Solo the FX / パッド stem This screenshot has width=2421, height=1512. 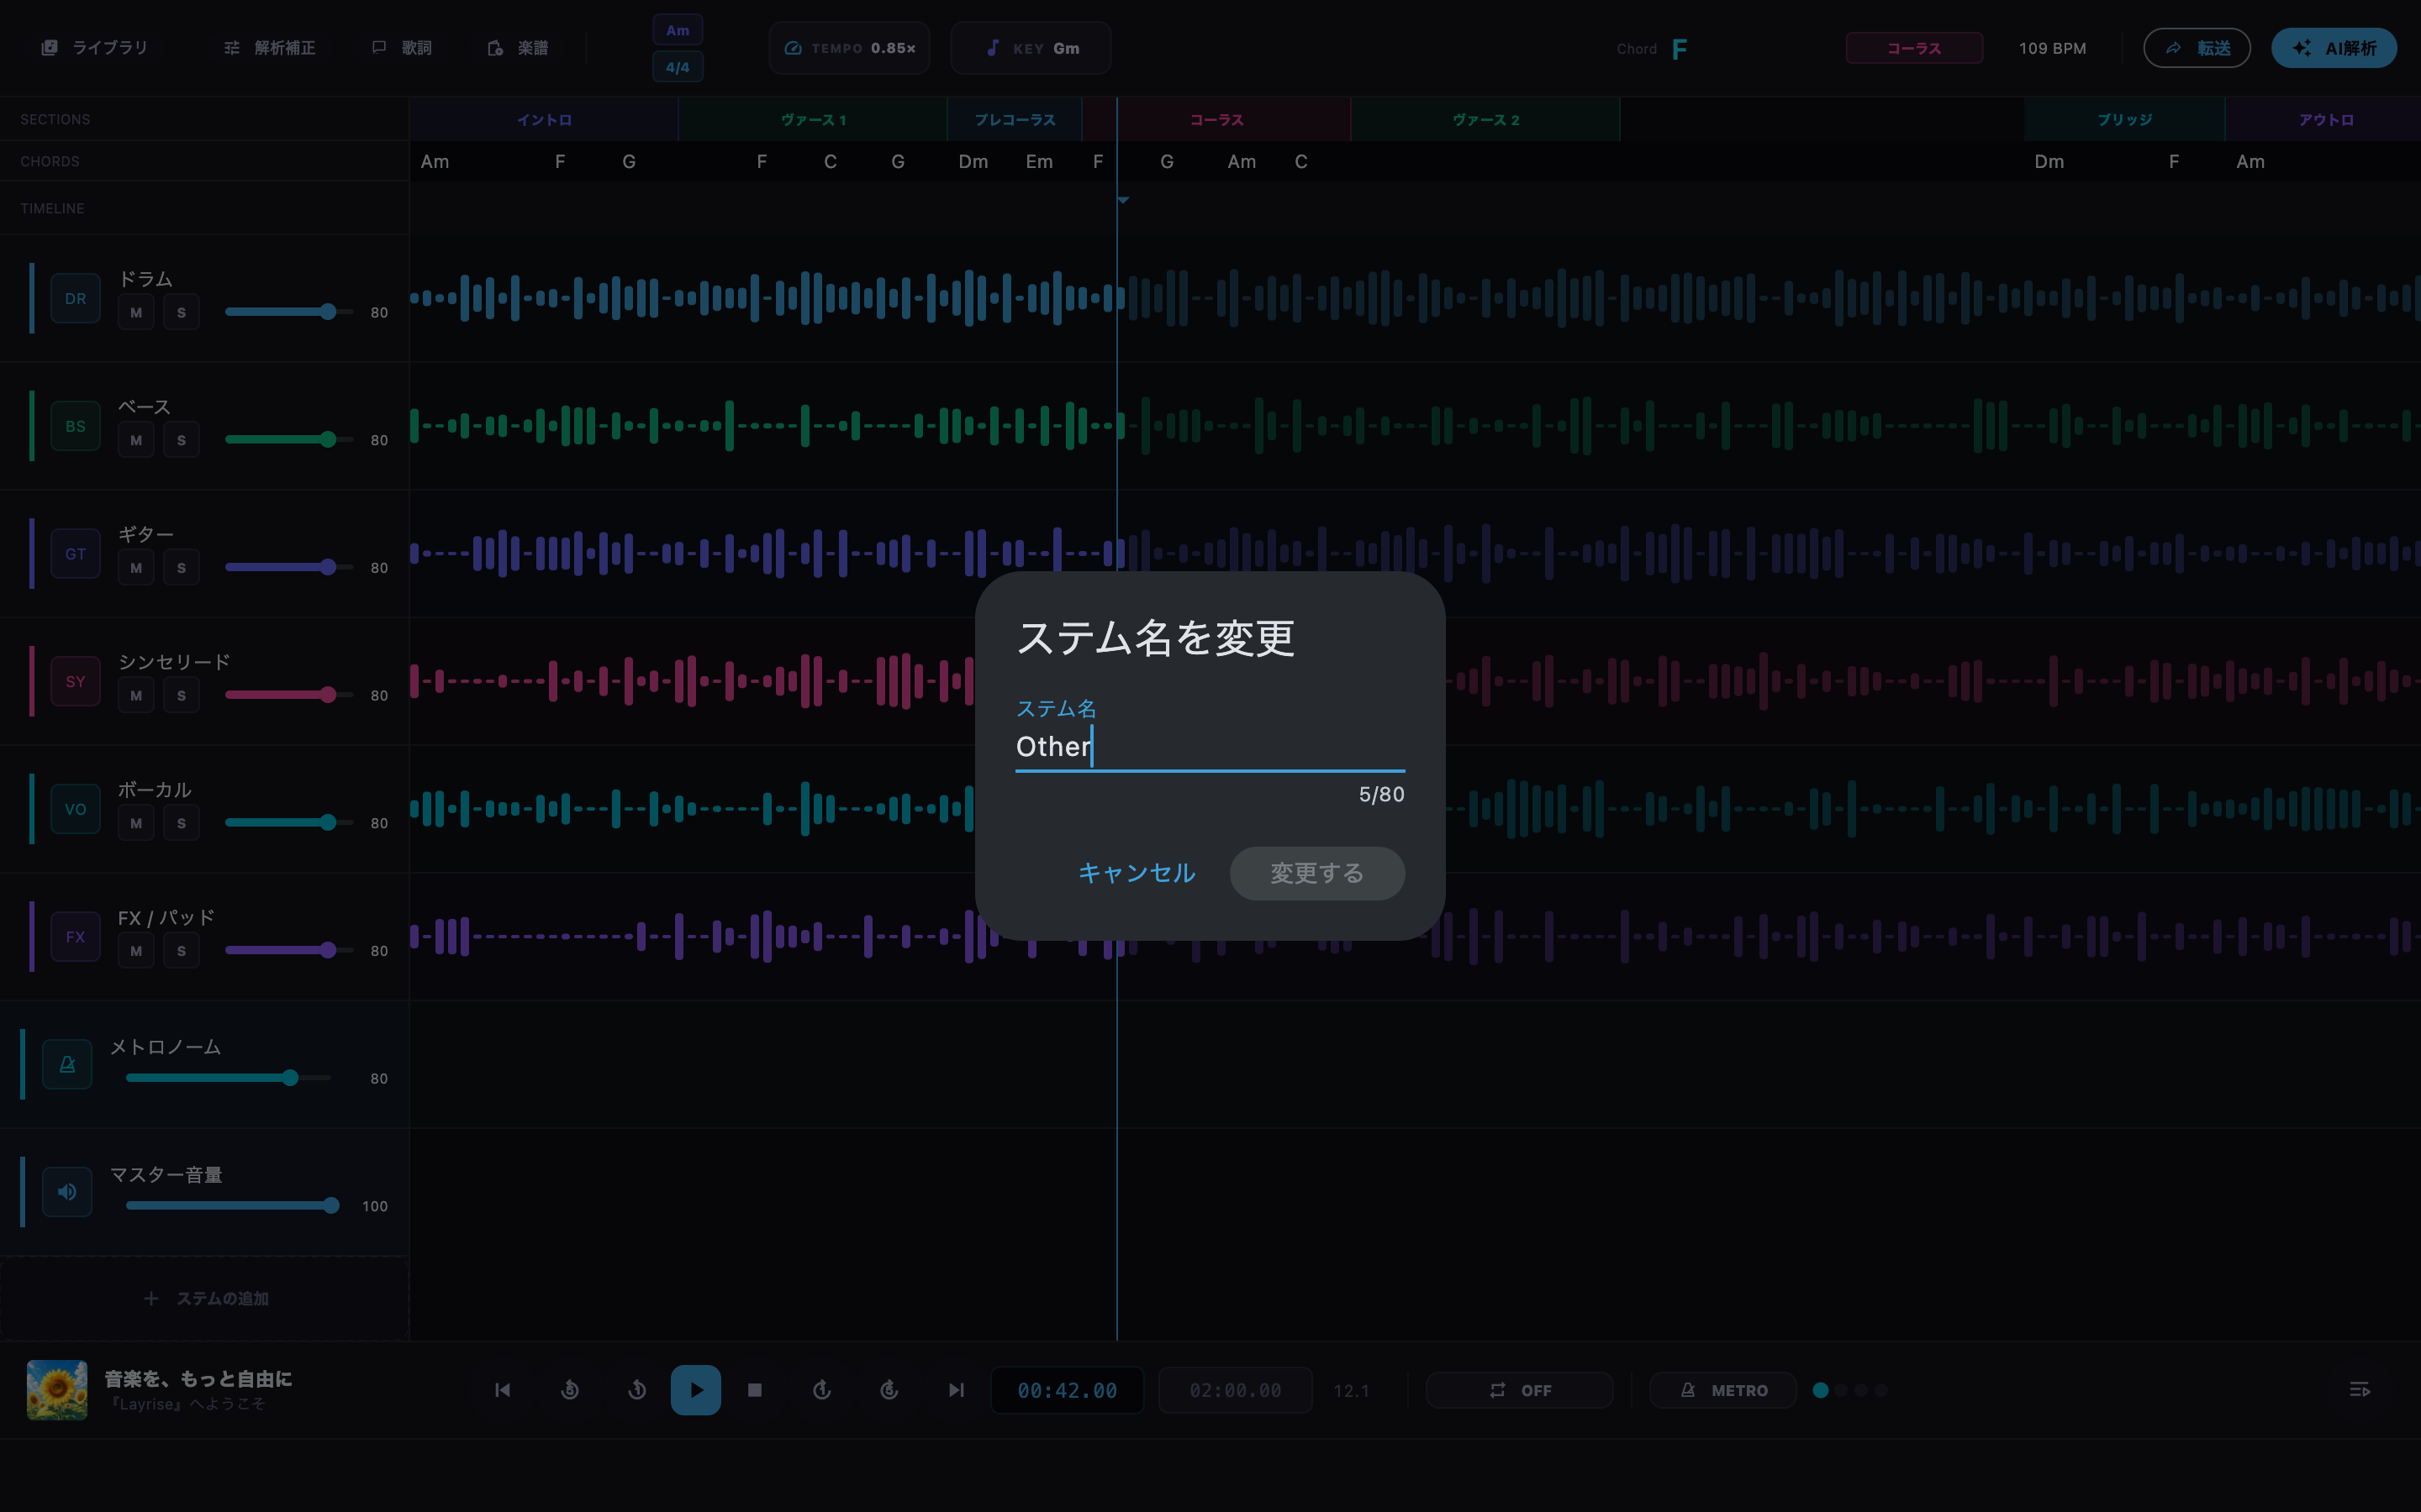point(181,951)
